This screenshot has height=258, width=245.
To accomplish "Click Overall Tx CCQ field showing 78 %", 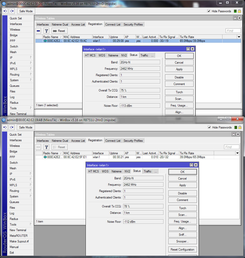I will point(143,206).
